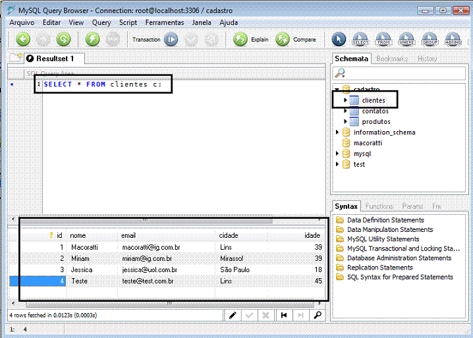Open the Search results magnifier button

pos(318,316)
